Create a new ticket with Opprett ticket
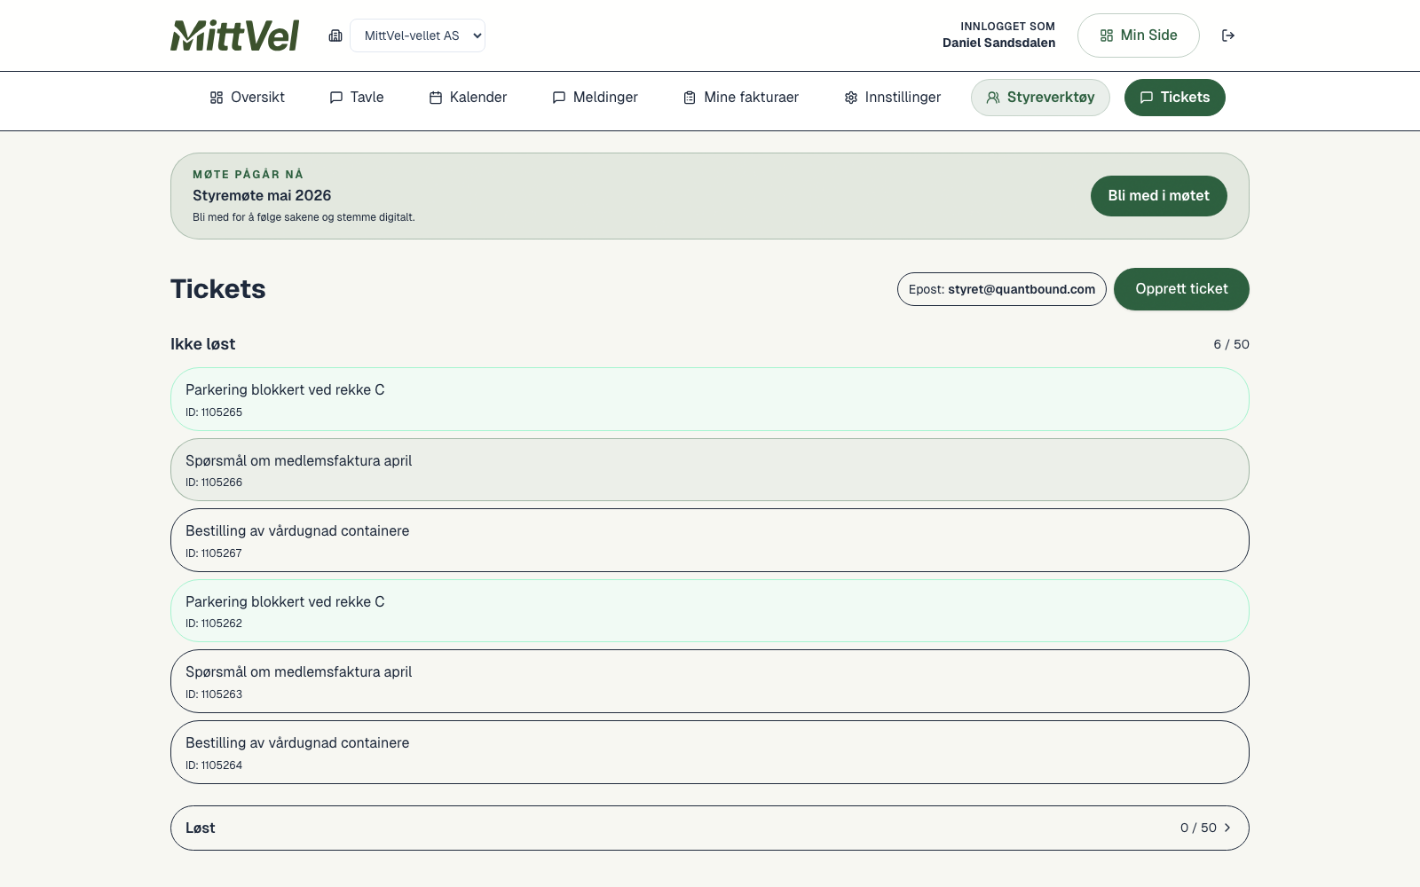 pos(1181,289)
